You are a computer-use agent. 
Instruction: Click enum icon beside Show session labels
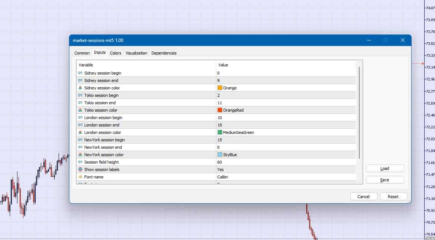[x=81, y=169]
